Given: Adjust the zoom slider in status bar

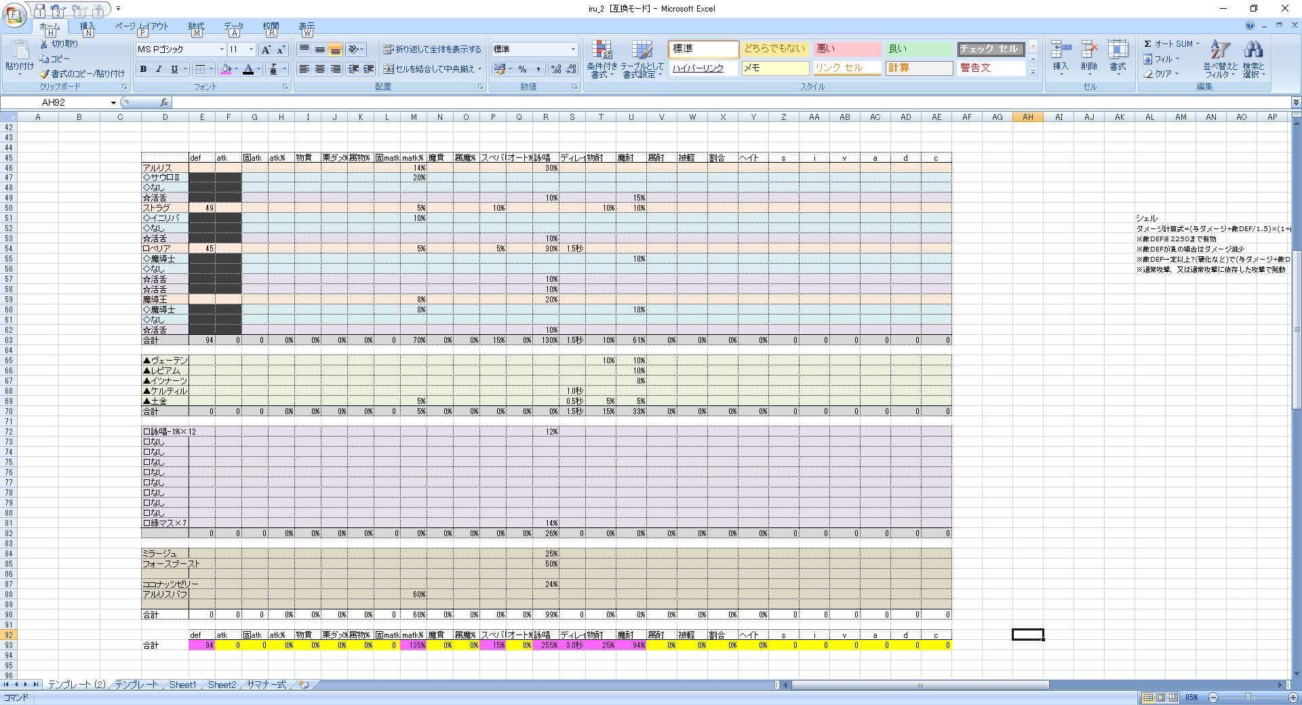Looking at the screenshot, I should (x=1248, y=698).
